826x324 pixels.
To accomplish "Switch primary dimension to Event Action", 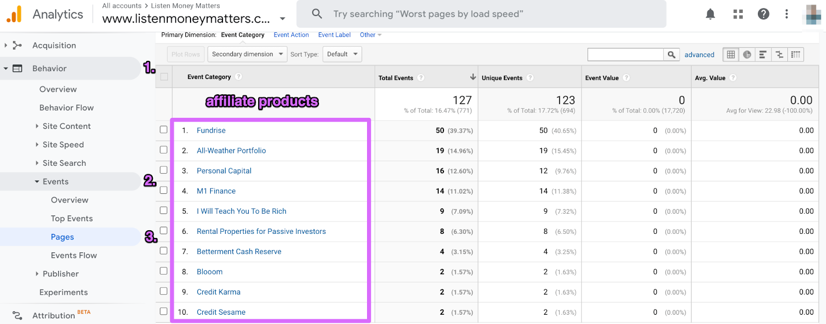I will [x=291, y=35].
